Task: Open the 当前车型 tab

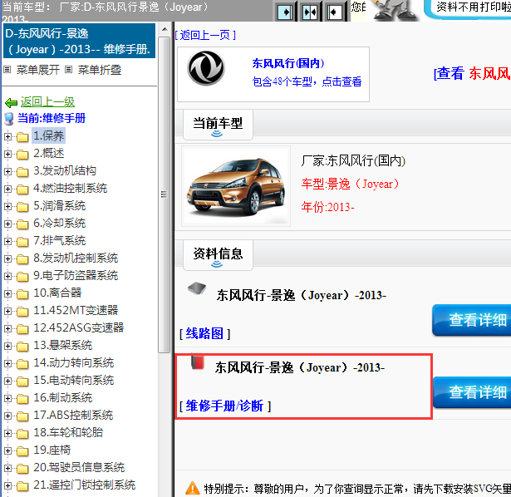Action: point(218,125)
